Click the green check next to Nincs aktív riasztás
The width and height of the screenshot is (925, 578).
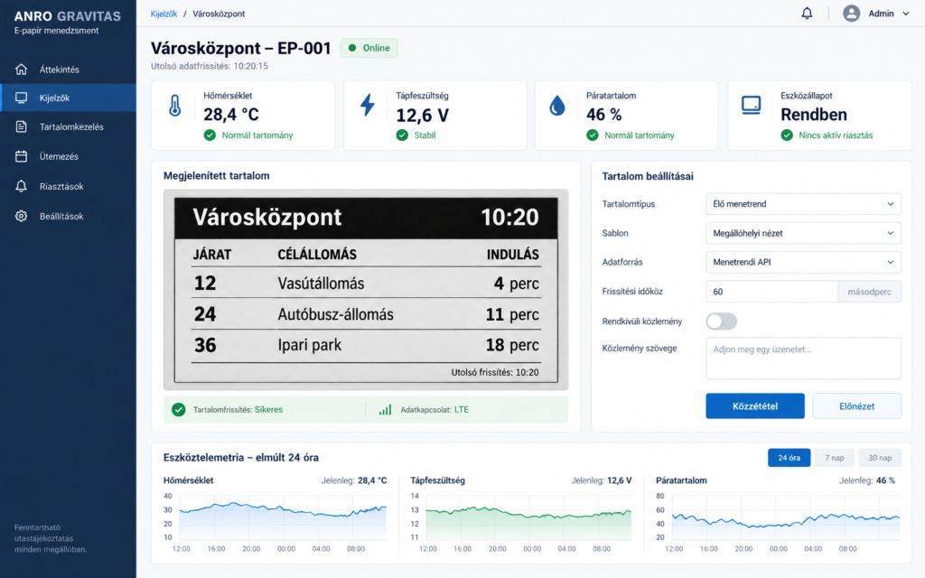[x=787, y=135]
